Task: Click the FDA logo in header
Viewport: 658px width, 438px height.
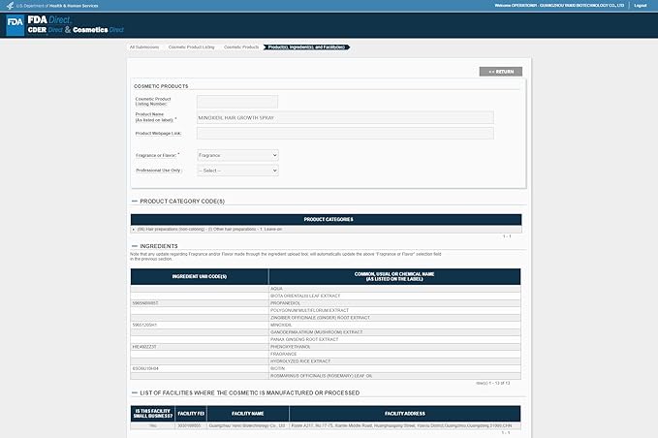Action: click(x=16, y=24)
